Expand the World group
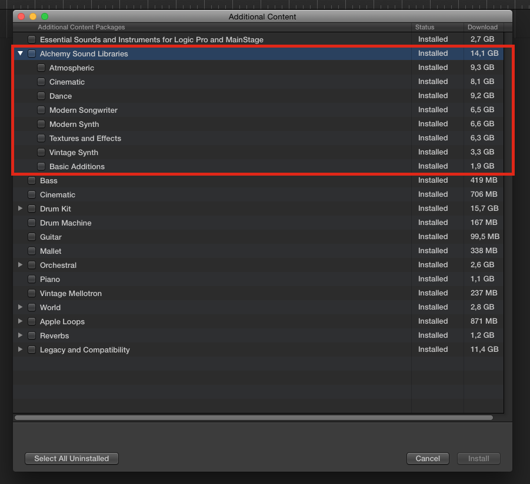This screenshot has height=484, width=530. pos(20,307)
